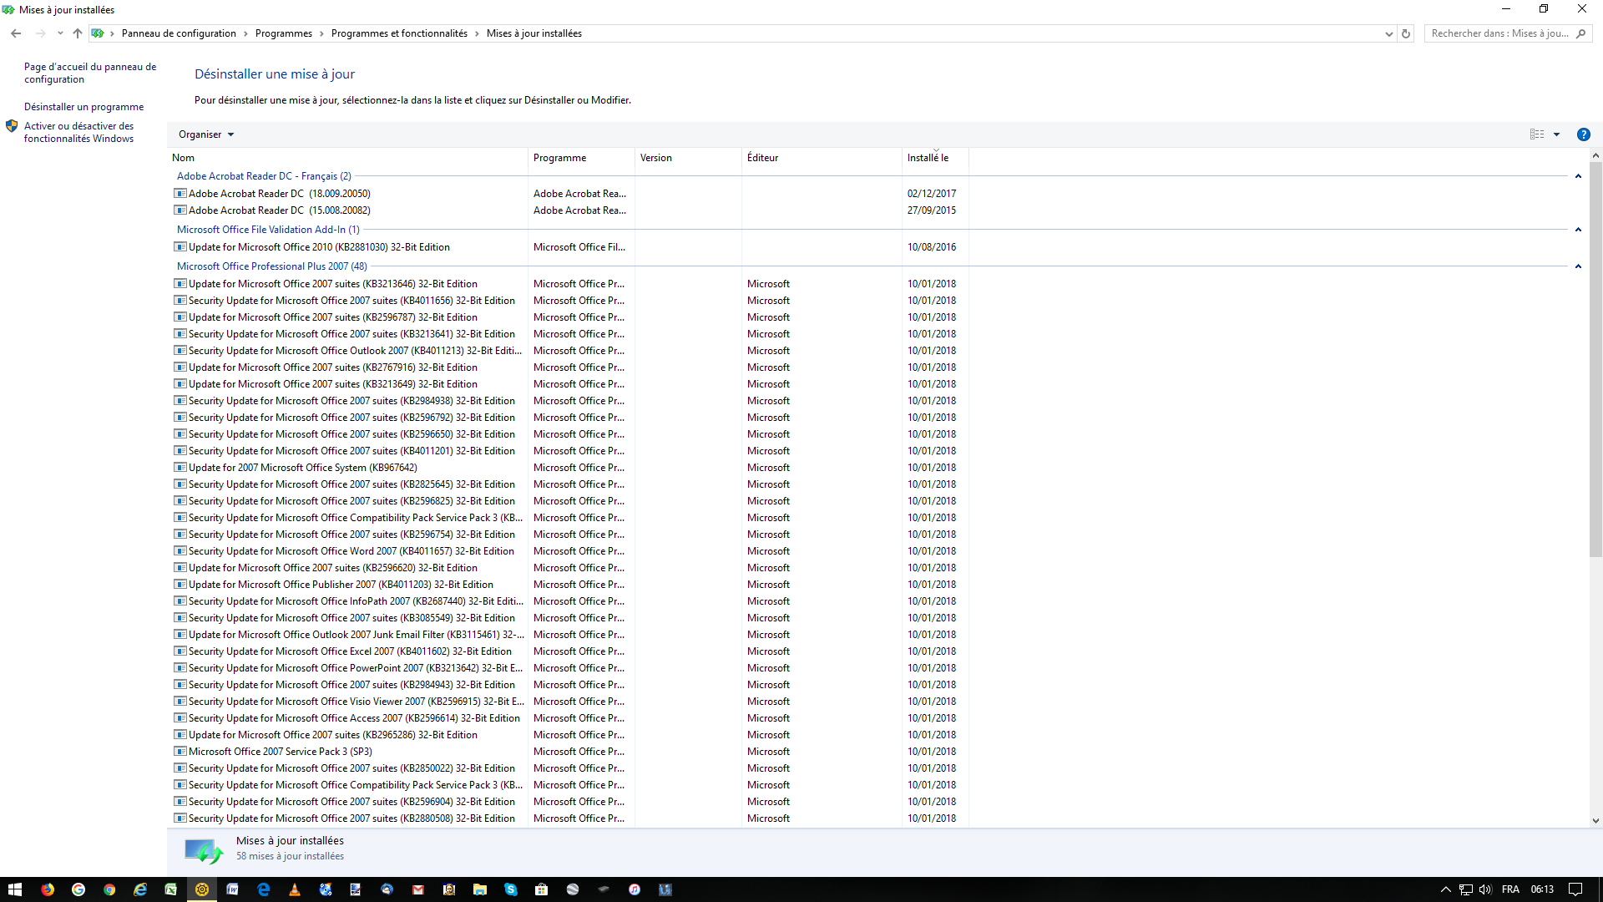
Task: Show hidden system tray icons
Action: [x=1446, y=889]
